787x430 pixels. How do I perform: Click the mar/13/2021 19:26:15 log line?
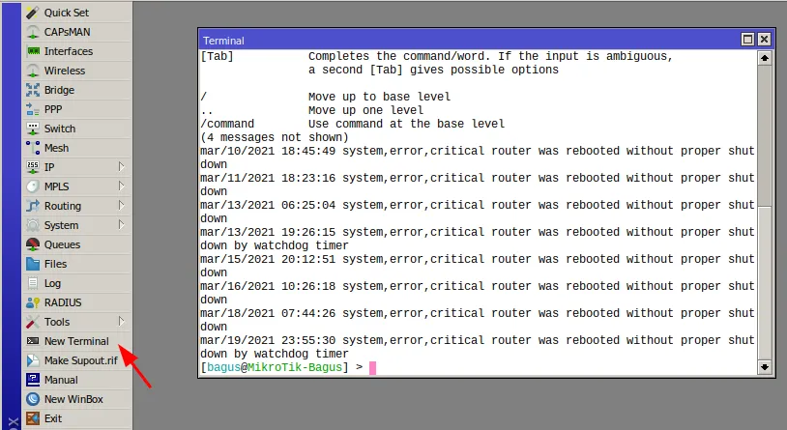pyautogui.click(x=478, y=239)
